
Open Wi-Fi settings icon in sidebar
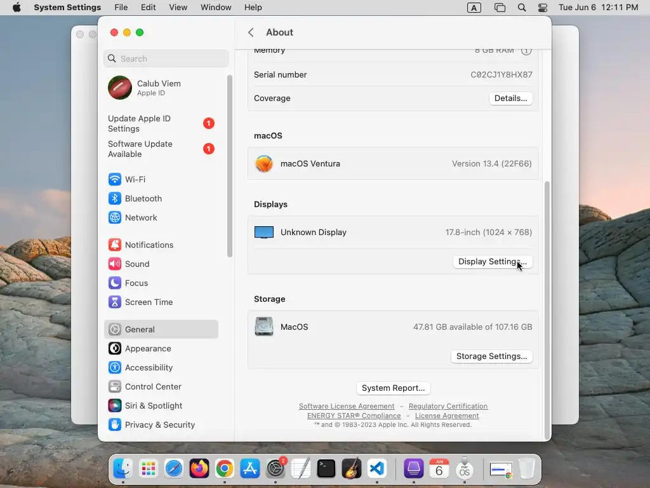(x=115, y=179)
